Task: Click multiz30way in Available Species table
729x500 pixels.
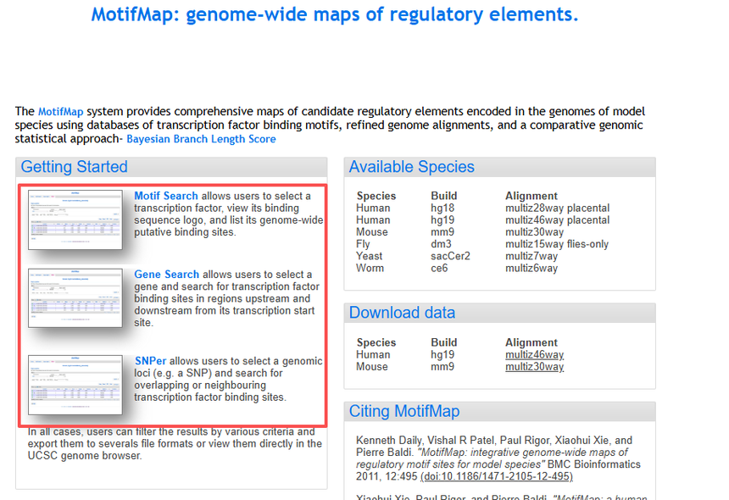Action: point(534,232)
